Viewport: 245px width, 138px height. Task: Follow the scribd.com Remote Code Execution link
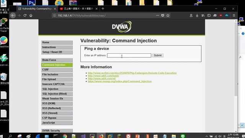(132, 73)
